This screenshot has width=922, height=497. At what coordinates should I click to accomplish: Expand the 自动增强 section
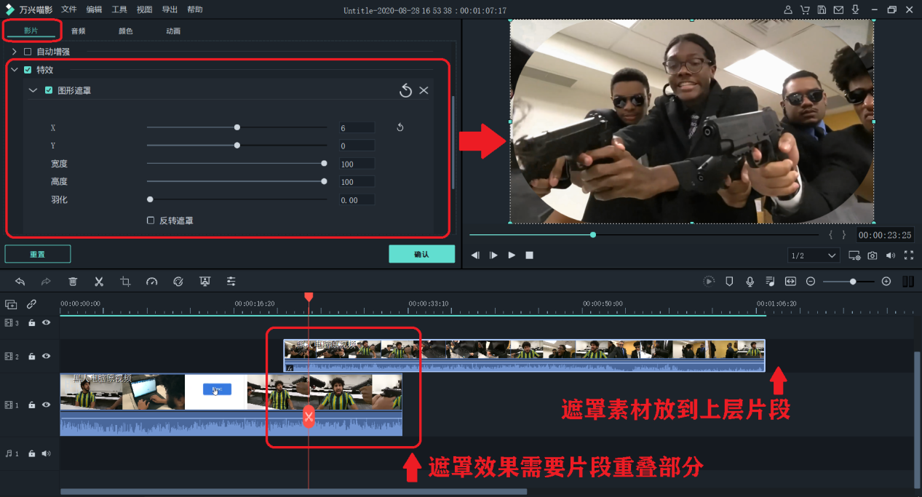click(13, 51)
